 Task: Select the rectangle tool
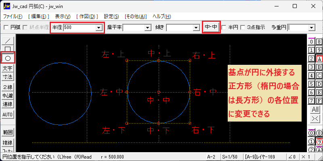pyautogui.click(x=8, y=48)
